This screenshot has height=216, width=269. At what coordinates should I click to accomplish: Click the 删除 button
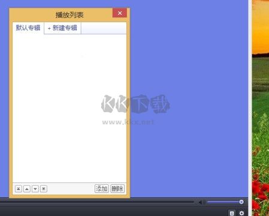(x=117, y=188)
